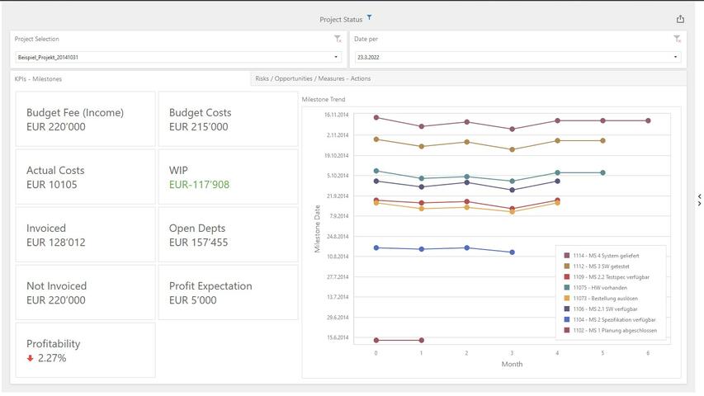Click the filter icon beside Project Status
This screenshot has width=704, height=396.
(369, 17)
